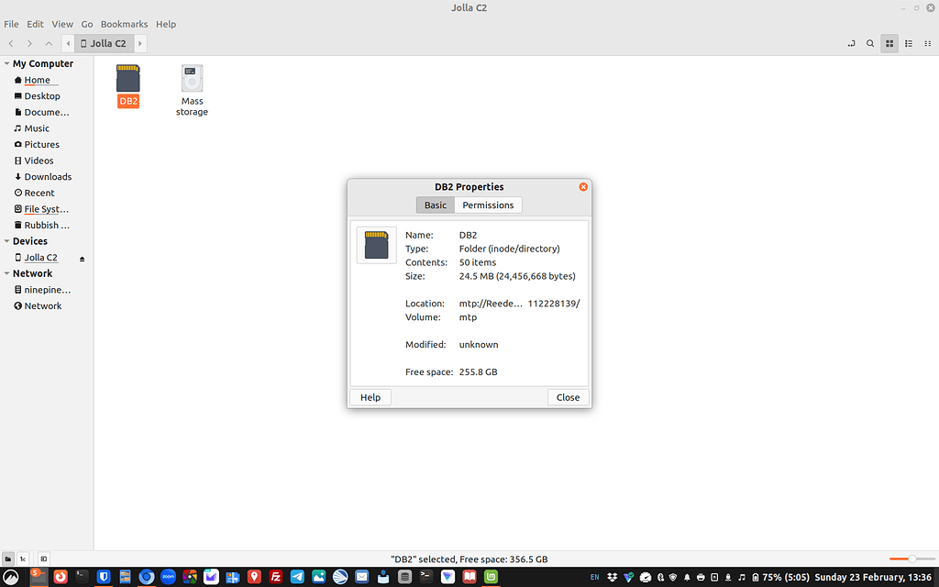Toggle the editable location bar
939x587 pixels.
[x=852, y=43]
